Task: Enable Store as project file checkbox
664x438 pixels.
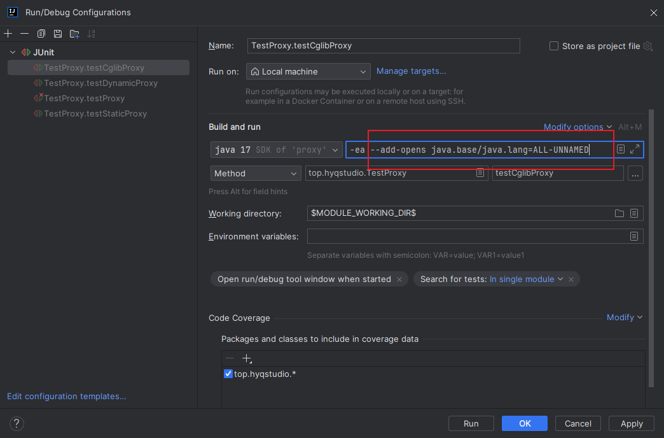Action: coord(553,46)
